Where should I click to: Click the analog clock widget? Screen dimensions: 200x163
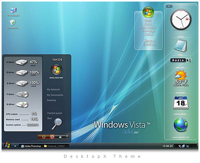(x=181, y=19)
